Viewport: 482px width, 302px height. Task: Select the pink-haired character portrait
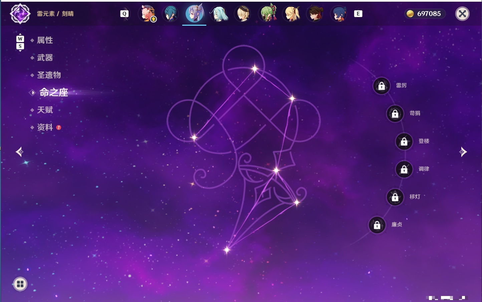(147, 14)
